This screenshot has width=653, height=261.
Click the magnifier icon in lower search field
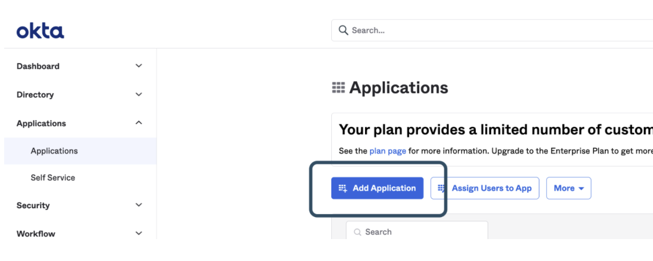coord(357,232)
